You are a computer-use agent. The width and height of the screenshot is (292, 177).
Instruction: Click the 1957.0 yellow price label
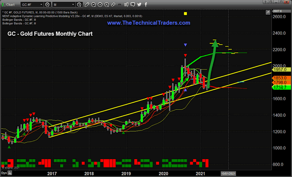(x=281, y=70)
